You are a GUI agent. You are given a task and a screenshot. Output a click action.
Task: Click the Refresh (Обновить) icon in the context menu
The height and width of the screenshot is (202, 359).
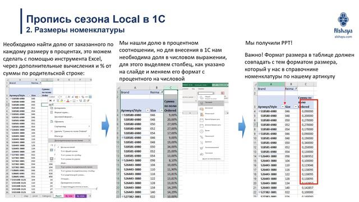click(x=52, y=122)
